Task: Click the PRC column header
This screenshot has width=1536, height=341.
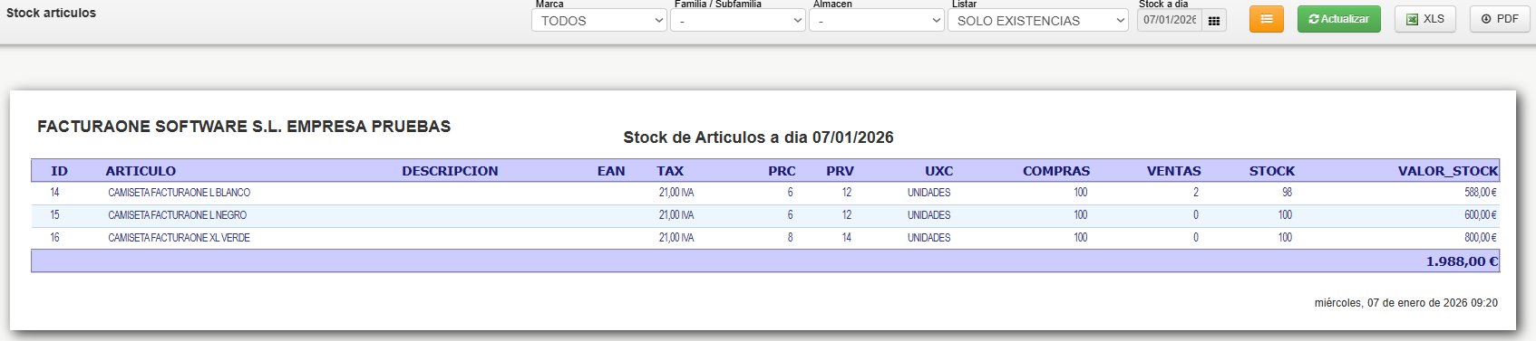Action: tap(782, 171)
